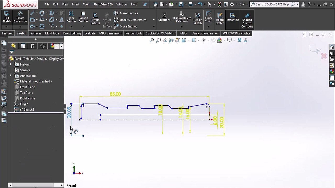Click the Convert Entities tool
The image size is (335, 188).
[83, 17]
